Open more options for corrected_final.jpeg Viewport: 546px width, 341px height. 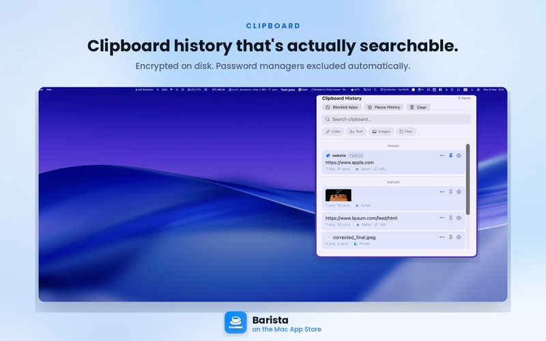tap(442, 237)
